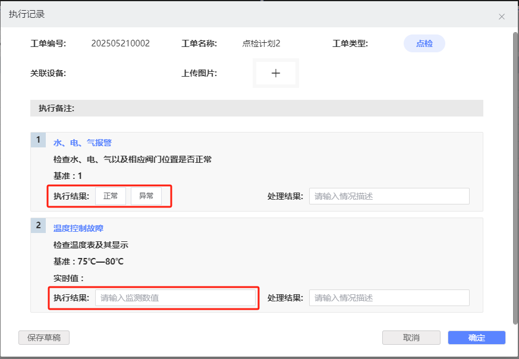Viewport: 519px width, 359px height.
Task: Click work order number 202505210002
Action: (x=120, y=43)
